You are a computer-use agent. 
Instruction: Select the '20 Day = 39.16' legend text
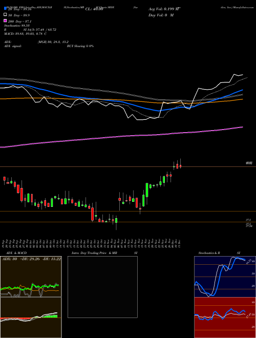tap(20, 9)
